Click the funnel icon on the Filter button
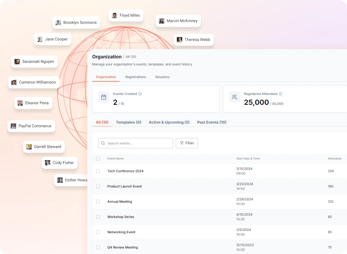The height and width of the screenshot is (254, 347). point(182,143)
